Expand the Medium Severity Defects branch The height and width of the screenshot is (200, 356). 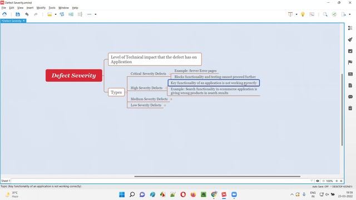click(171, 99)
